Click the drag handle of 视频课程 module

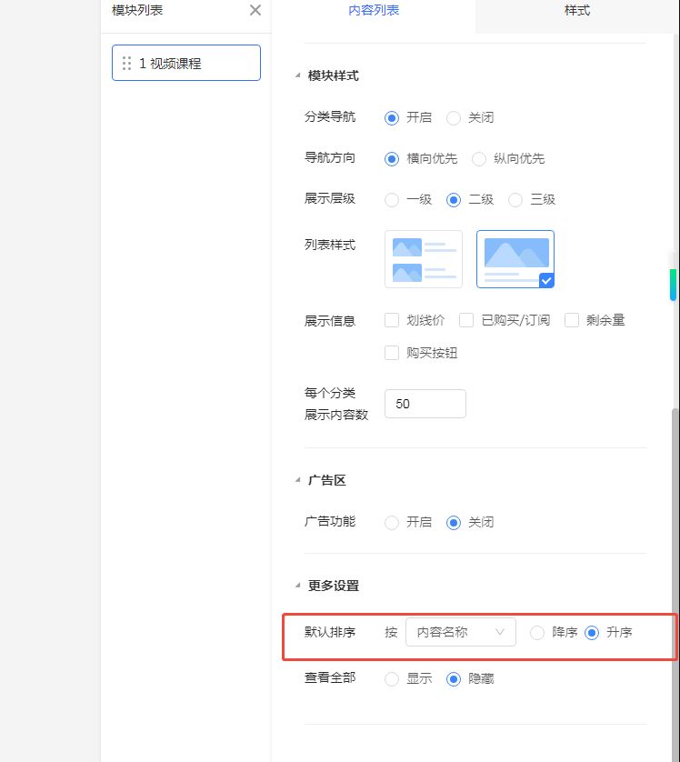(126, 64)
